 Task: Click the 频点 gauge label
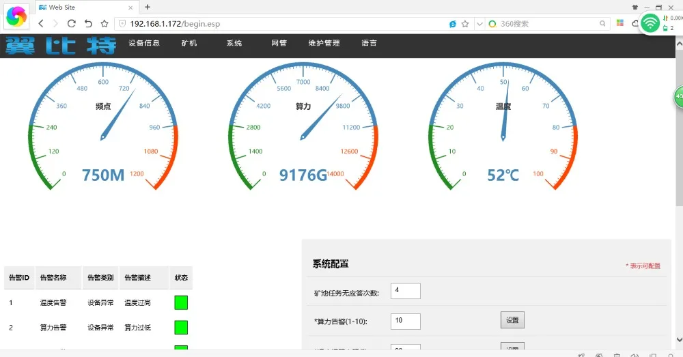(x=103, y=106)
